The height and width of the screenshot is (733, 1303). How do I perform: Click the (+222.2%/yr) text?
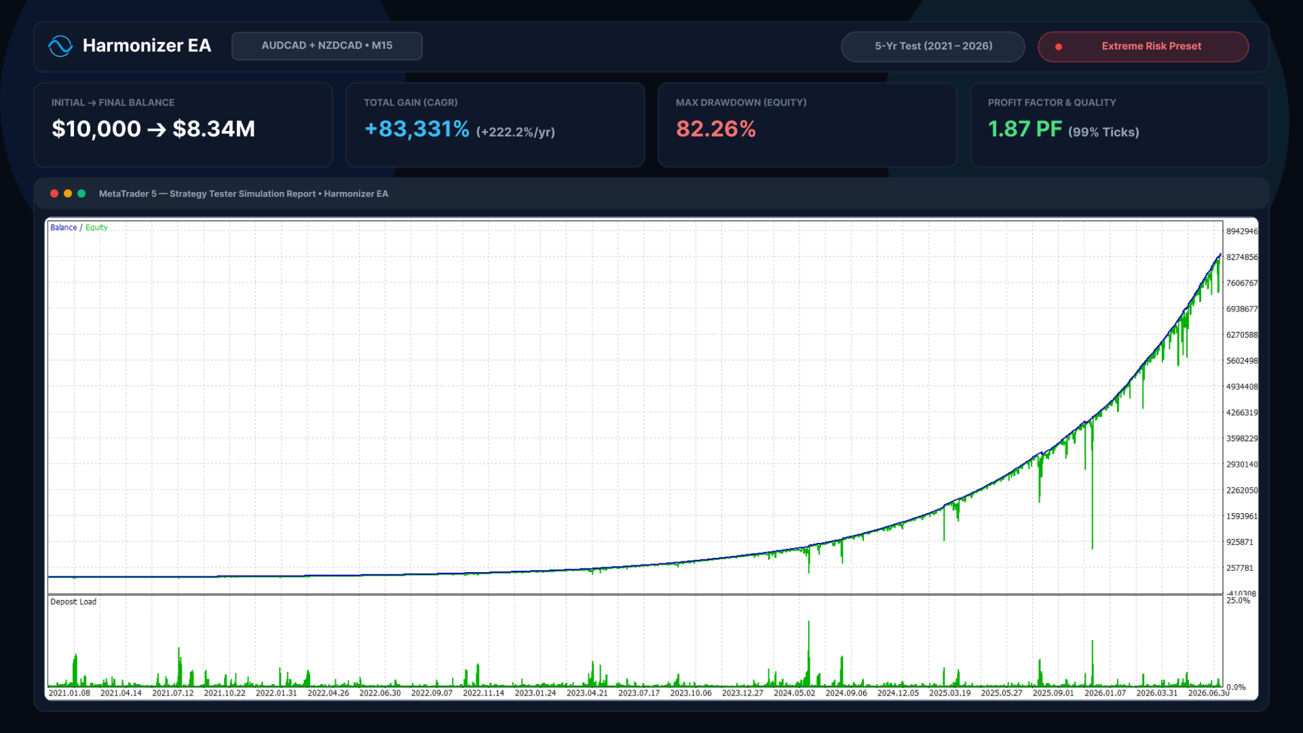pos(516,132)
